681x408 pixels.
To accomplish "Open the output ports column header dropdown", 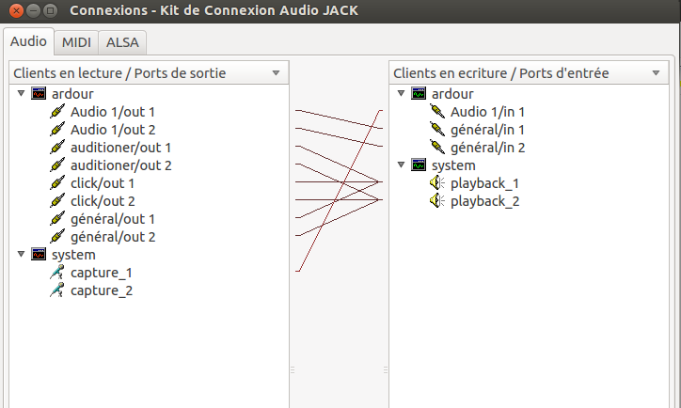I will [276, 72].
